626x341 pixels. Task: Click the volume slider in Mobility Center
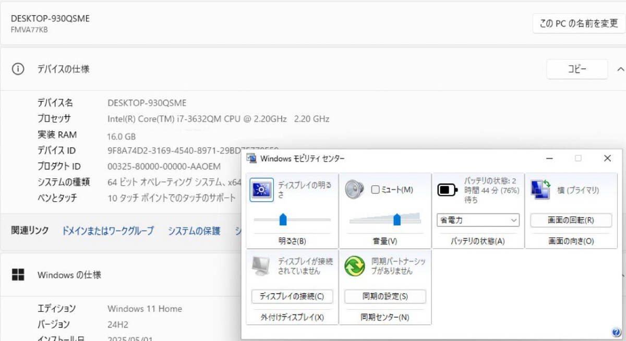(385, 219)
